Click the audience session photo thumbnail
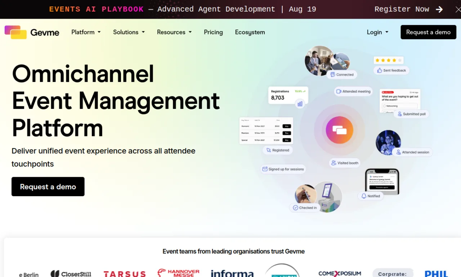The height and width of the screenshot is (277, 461). click(388, 143)
